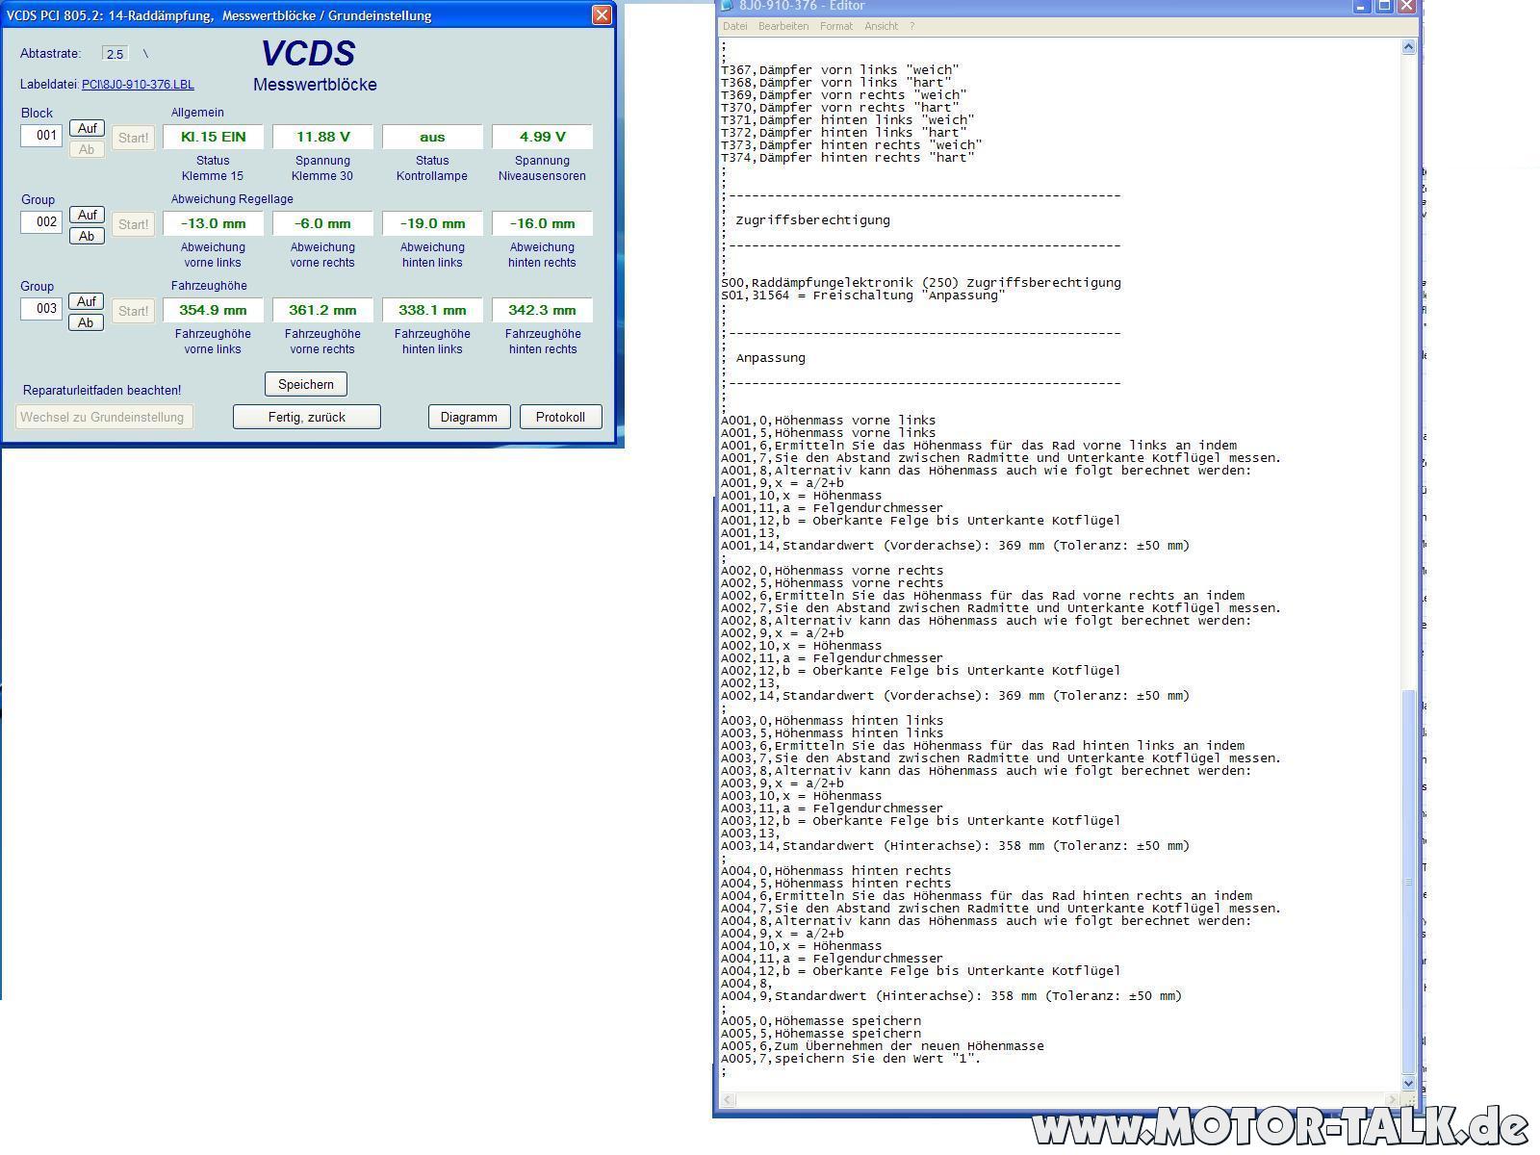Maximize the Editor window
This screenshot has height=1155, width=1540.
pyautogui.click(x=1384, y=5)
